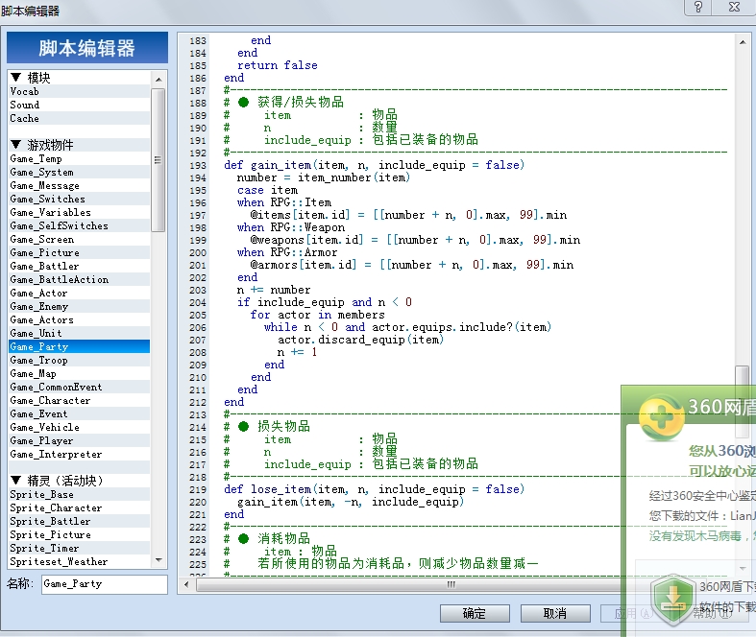Click the help question mark button
Viewport: 756px width, 637px height.
(697, 7)
